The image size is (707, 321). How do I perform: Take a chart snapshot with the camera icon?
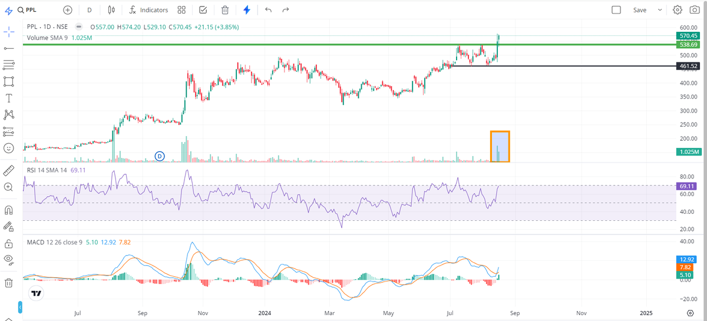pos(695,10)
